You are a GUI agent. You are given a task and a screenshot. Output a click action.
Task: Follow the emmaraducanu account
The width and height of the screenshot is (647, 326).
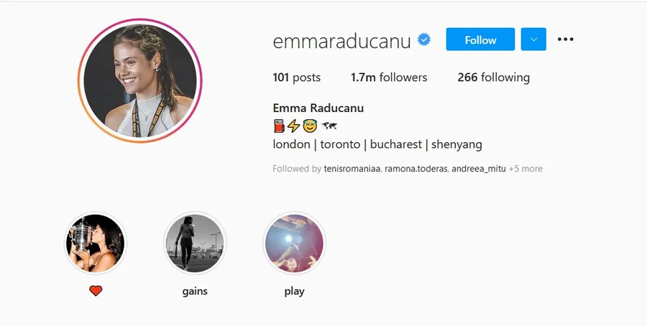pyautogui.click(x=480, y=39)
